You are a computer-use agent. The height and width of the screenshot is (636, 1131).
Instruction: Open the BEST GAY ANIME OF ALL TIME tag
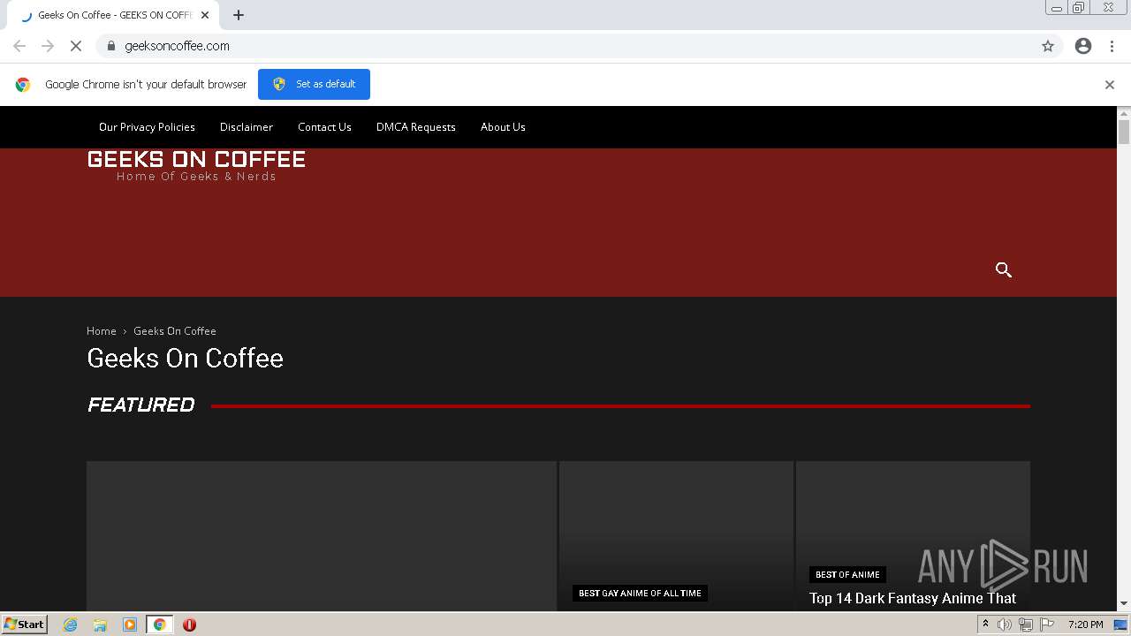click(x=640, y=594)
